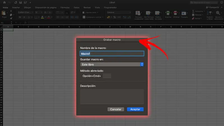The height and width of the screenshot is (126, 224).
Task: Click the Autosuma sigma icon
Action: point(193,11)
